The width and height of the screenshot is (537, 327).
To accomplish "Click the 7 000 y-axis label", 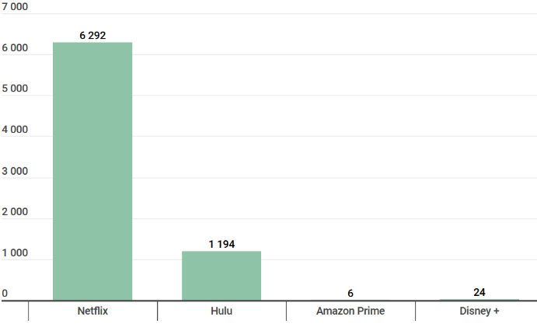I will [x=15, y=6].
